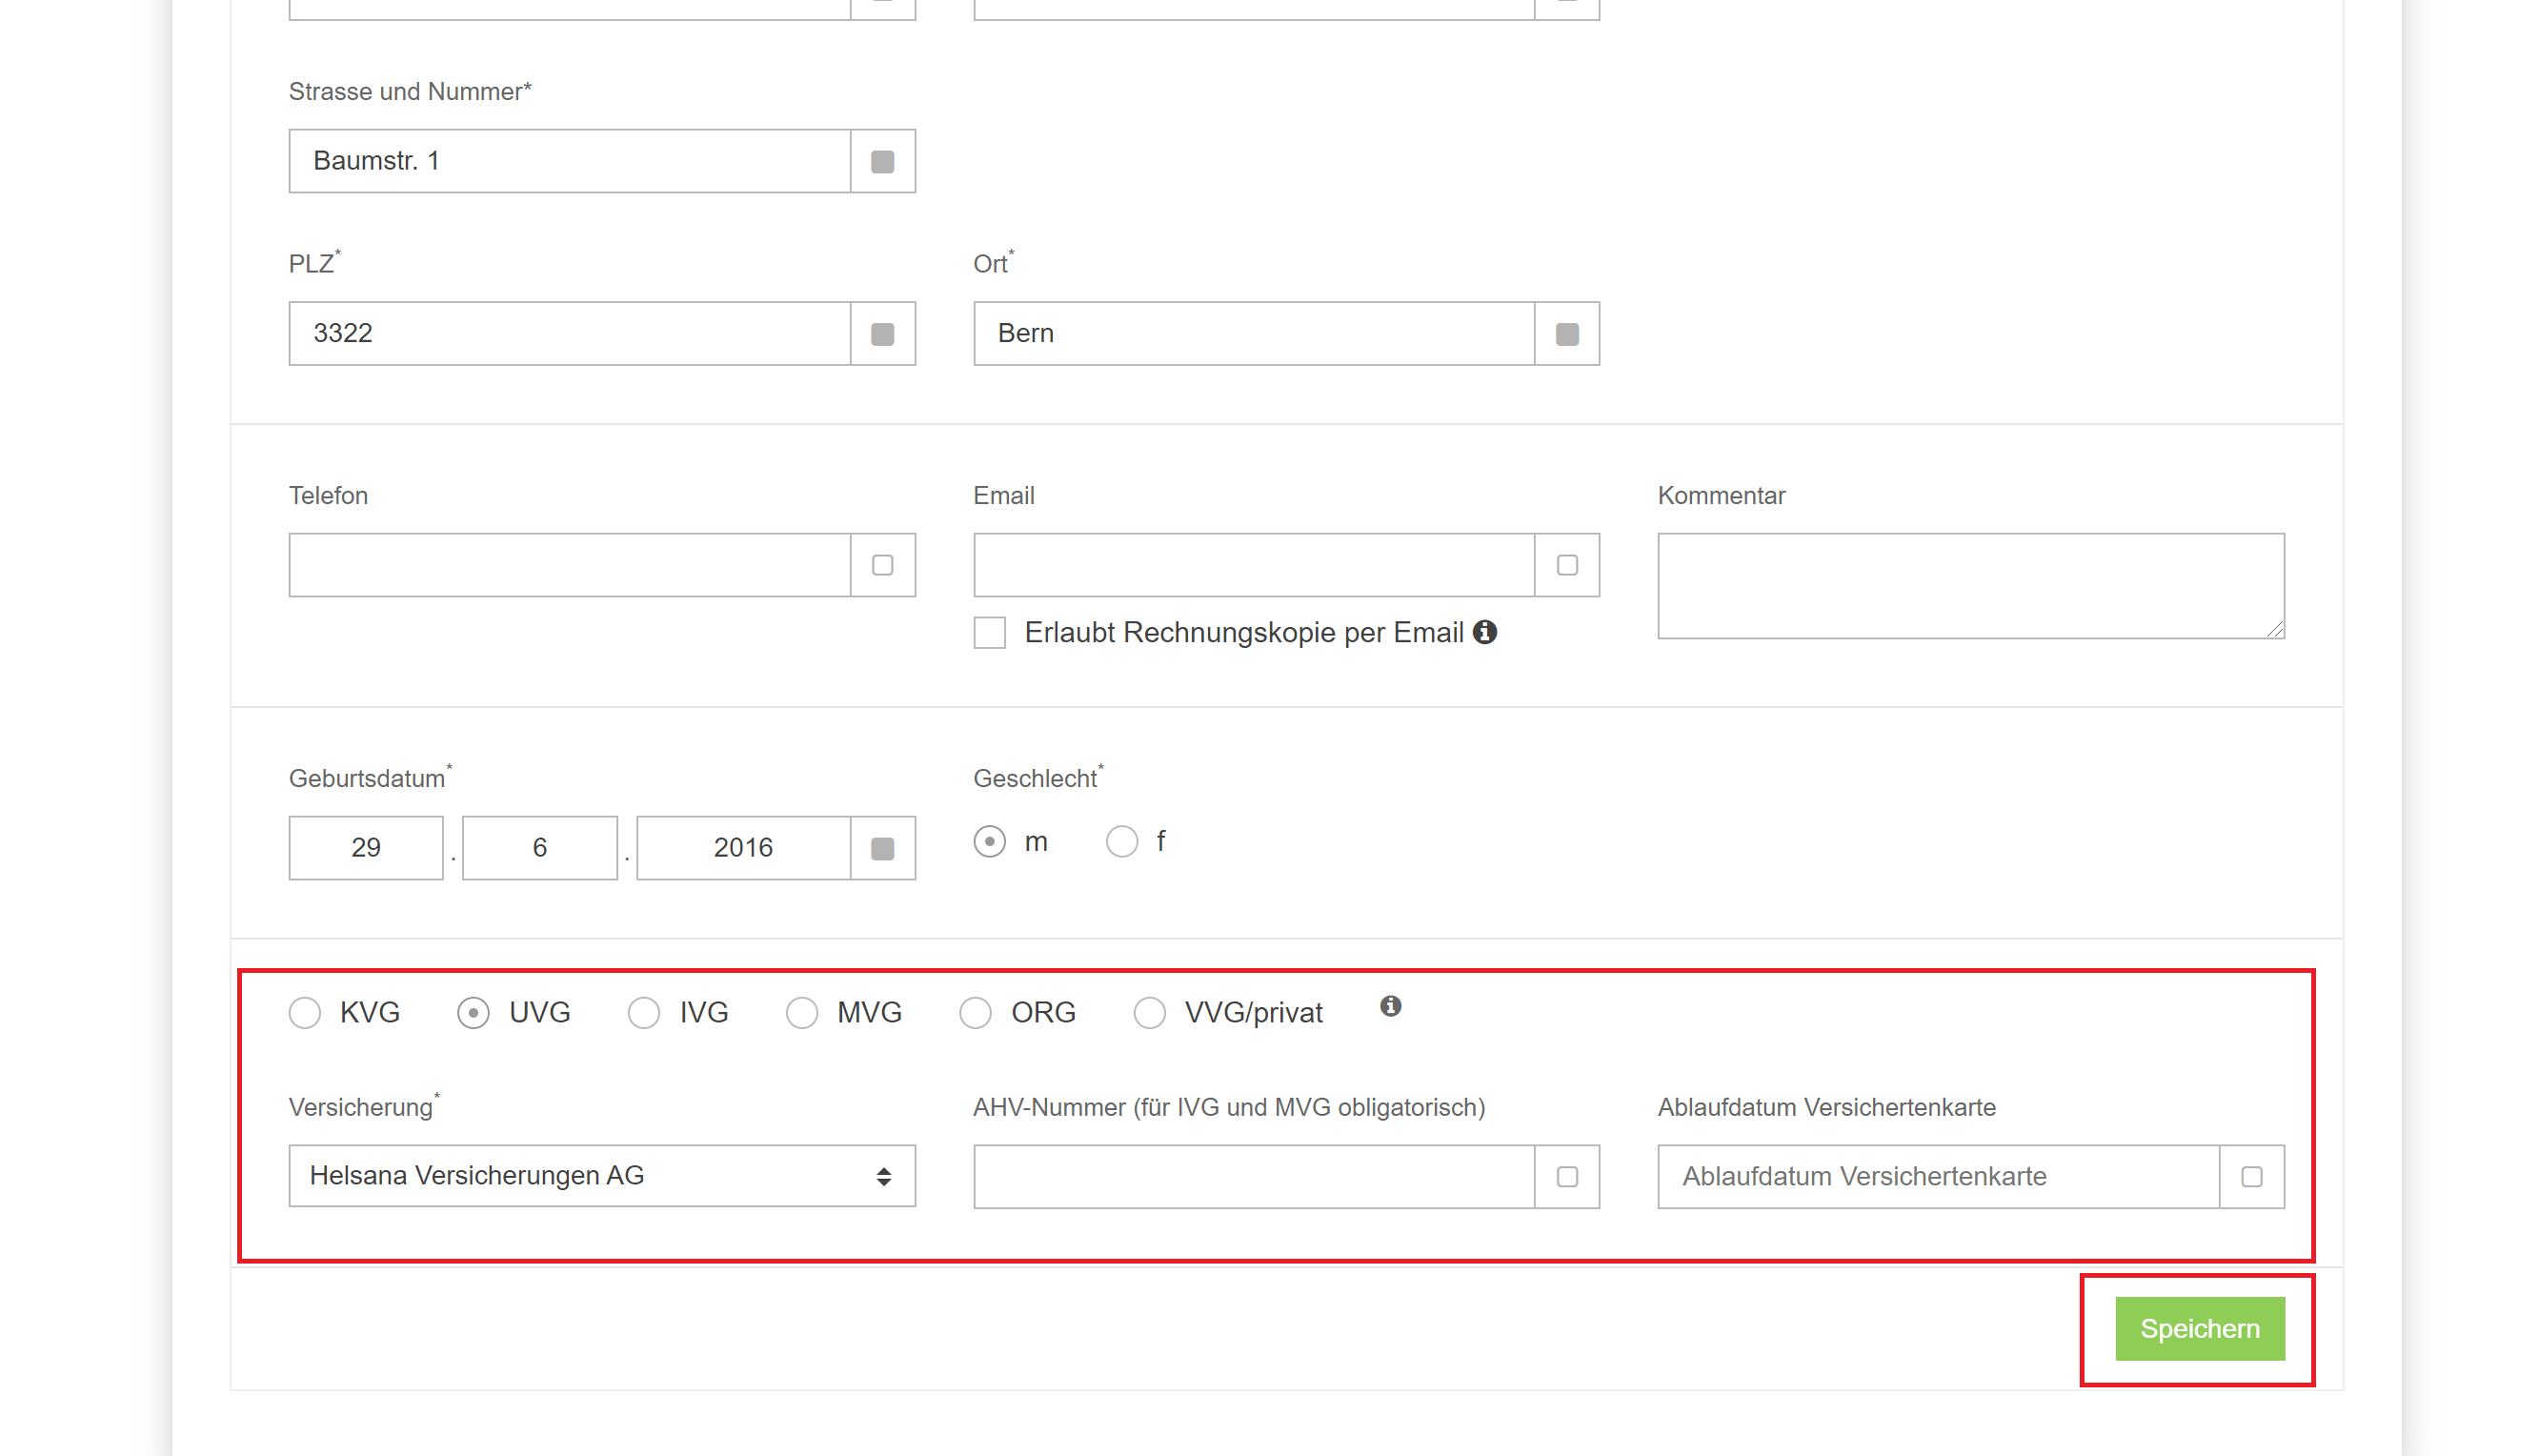Focus the Ort input field

coord(1254,333)
